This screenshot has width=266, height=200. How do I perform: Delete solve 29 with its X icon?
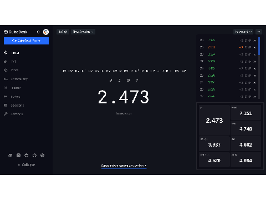coord(255,47)
